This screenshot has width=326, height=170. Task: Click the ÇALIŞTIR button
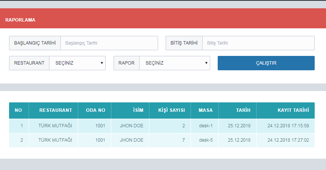266,63
